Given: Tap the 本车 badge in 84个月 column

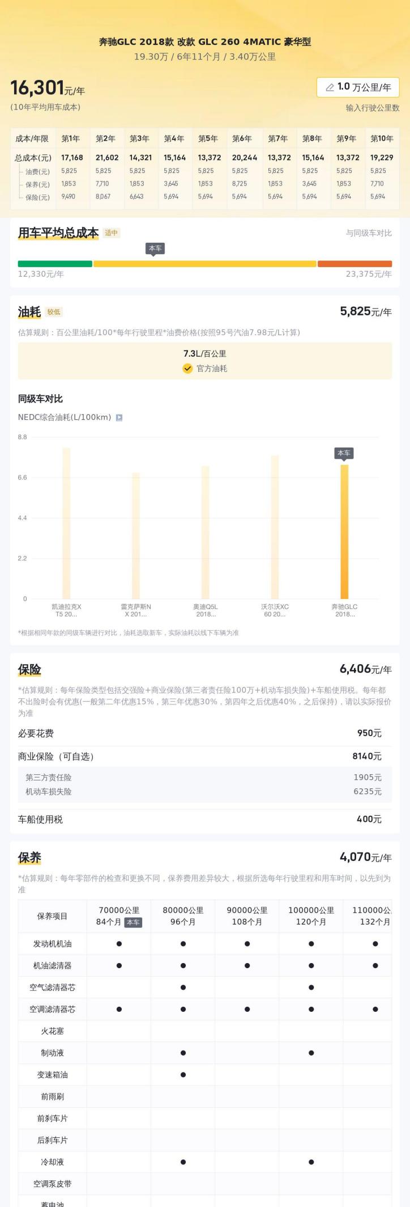Looking at the screenshot, I should (133, 922).
